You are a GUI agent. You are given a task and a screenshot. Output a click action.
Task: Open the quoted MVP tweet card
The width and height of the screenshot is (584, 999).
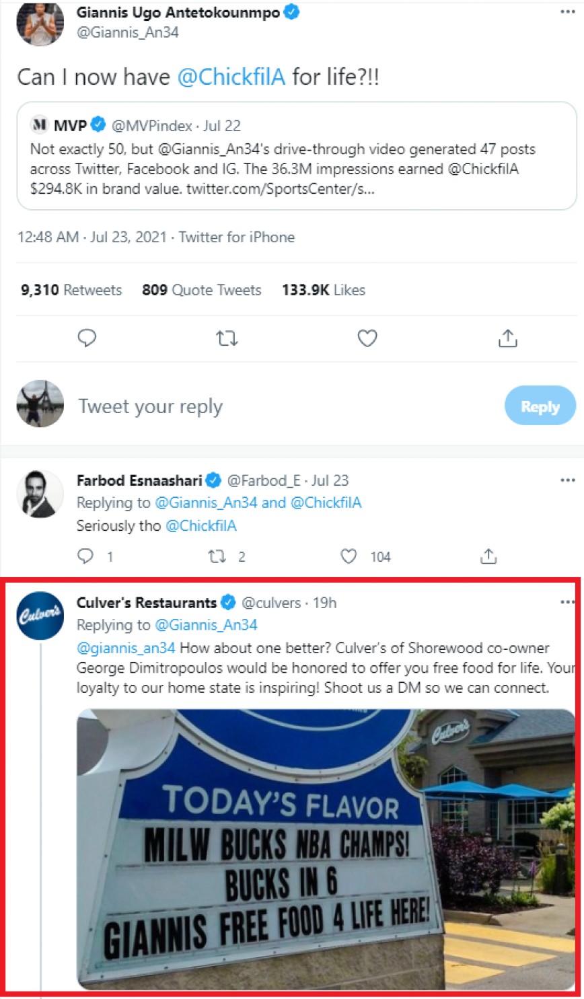296,156
